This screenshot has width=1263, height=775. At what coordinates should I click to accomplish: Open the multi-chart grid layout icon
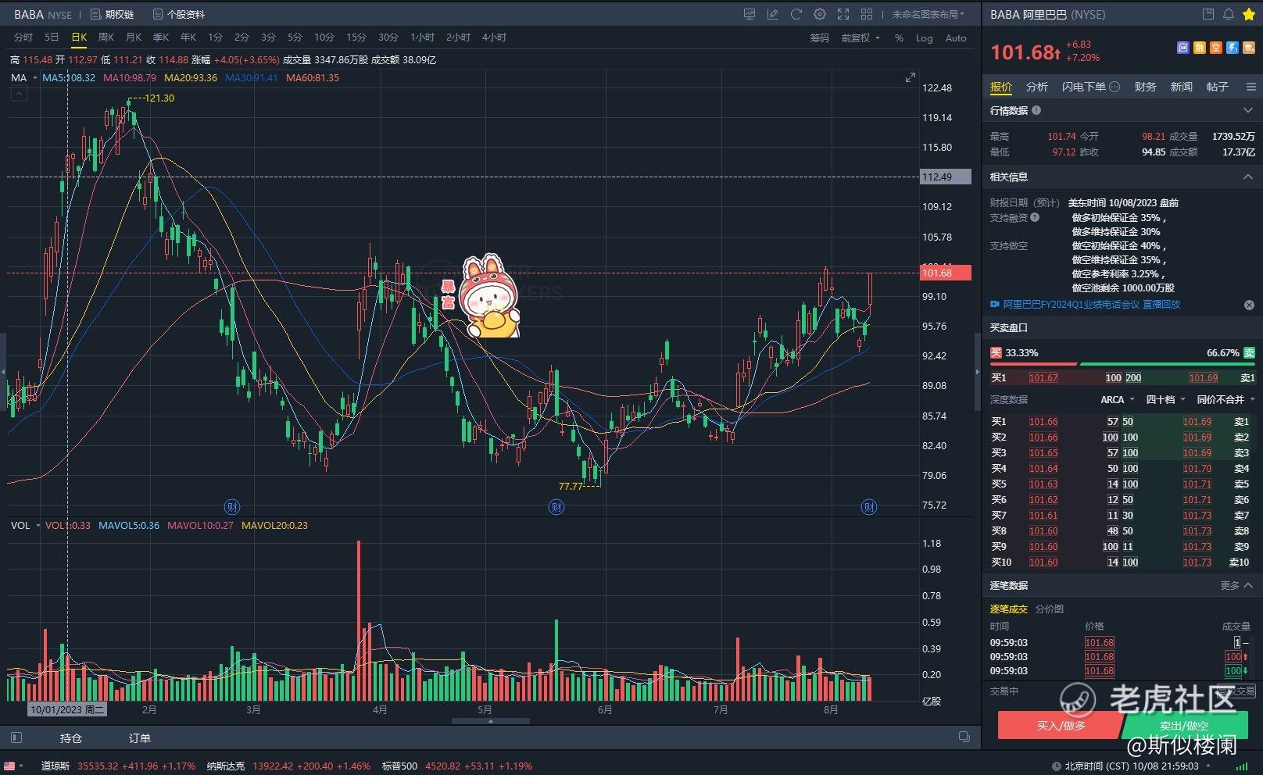click(x=867, y=14)
